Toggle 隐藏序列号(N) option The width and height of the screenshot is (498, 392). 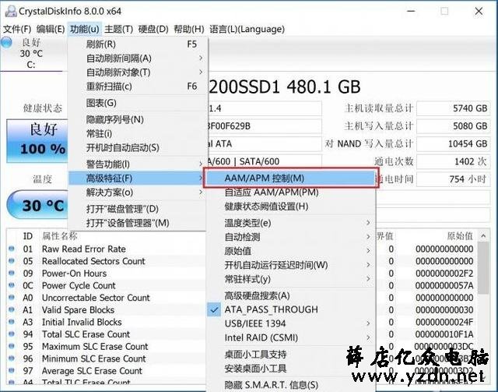[138, 119]
